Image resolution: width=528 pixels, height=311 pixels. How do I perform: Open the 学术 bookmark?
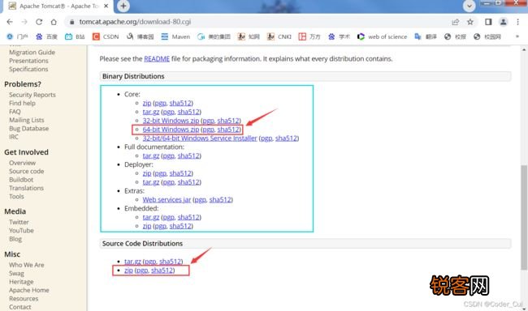click(339, 36)
